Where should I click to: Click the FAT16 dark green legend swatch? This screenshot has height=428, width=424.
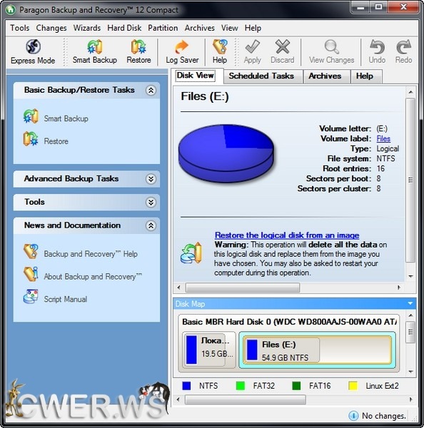point(296,386)
